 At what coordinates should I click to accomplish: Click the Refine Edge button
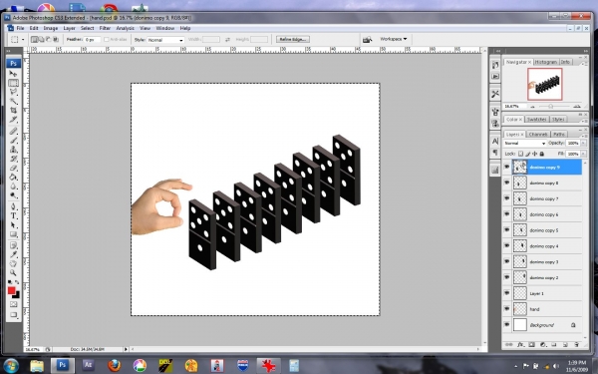(x=293, y=39)
